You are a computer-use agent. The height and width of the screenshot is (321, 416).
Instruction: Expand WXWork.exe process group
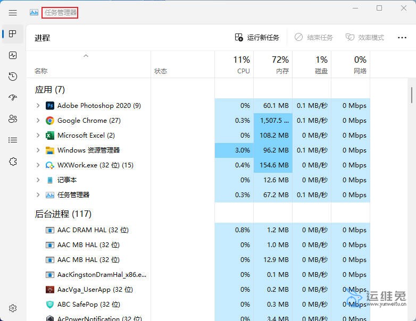pyautogui.click(x=38, y=165)
